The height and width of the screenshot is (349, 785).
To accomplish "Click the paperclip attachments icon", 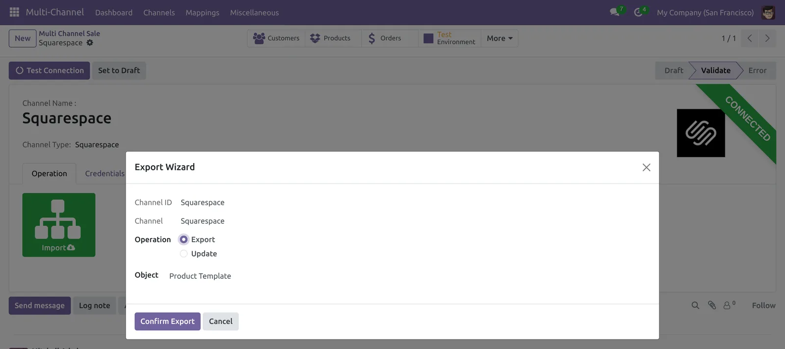I will pyautogui.click(x=712, y=305).
